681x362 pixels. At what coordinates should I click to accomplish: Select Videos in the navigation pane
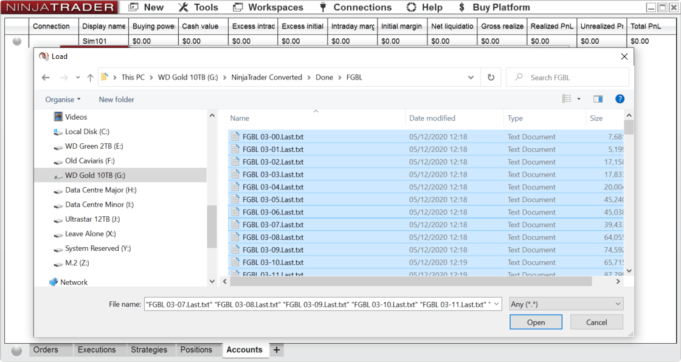coord(71,117)
